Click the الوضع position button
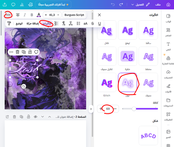 [19, 24]
